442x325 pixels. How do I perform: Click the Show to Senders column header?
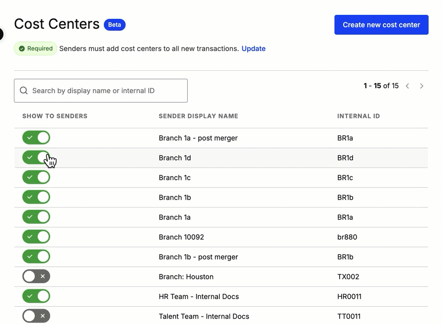pyautogui.click(x=55, y=116)
